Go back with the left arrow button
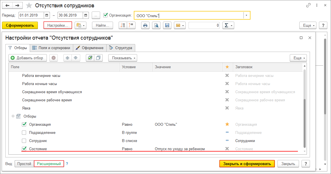The image size is (331, 174). [x=7, y=6]
